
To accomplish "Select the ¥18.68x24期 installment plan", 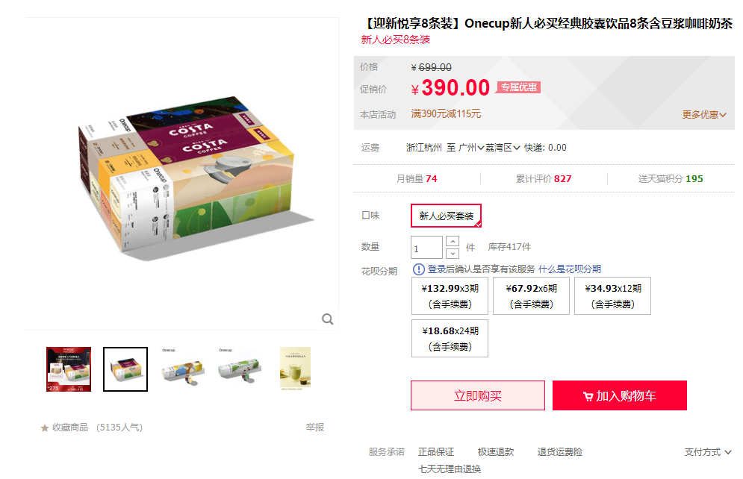I will [450, 339].
